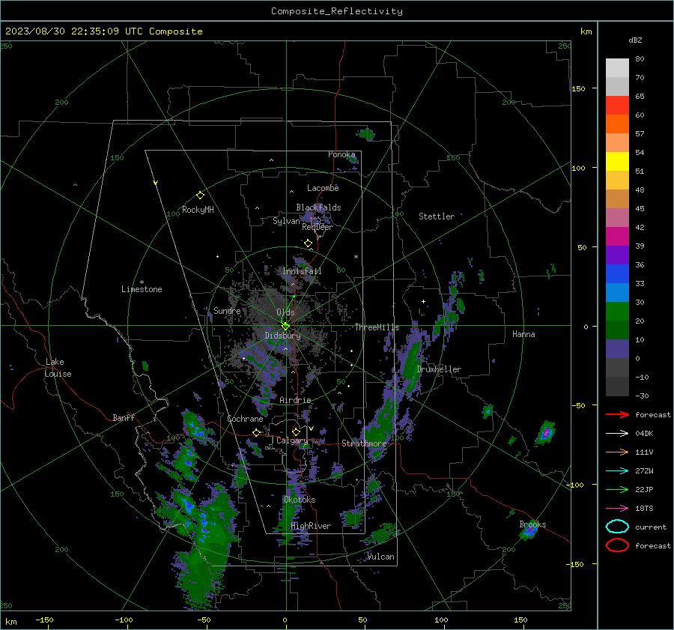Click the yellow diamond marker near RockyMH
Screen dimensions: 674x630
point(200,196)
